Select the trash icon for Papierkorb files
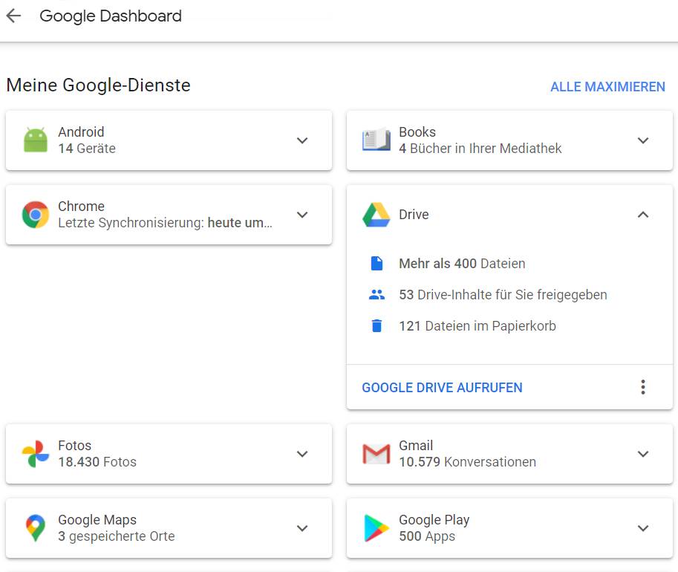 (377, 326)
